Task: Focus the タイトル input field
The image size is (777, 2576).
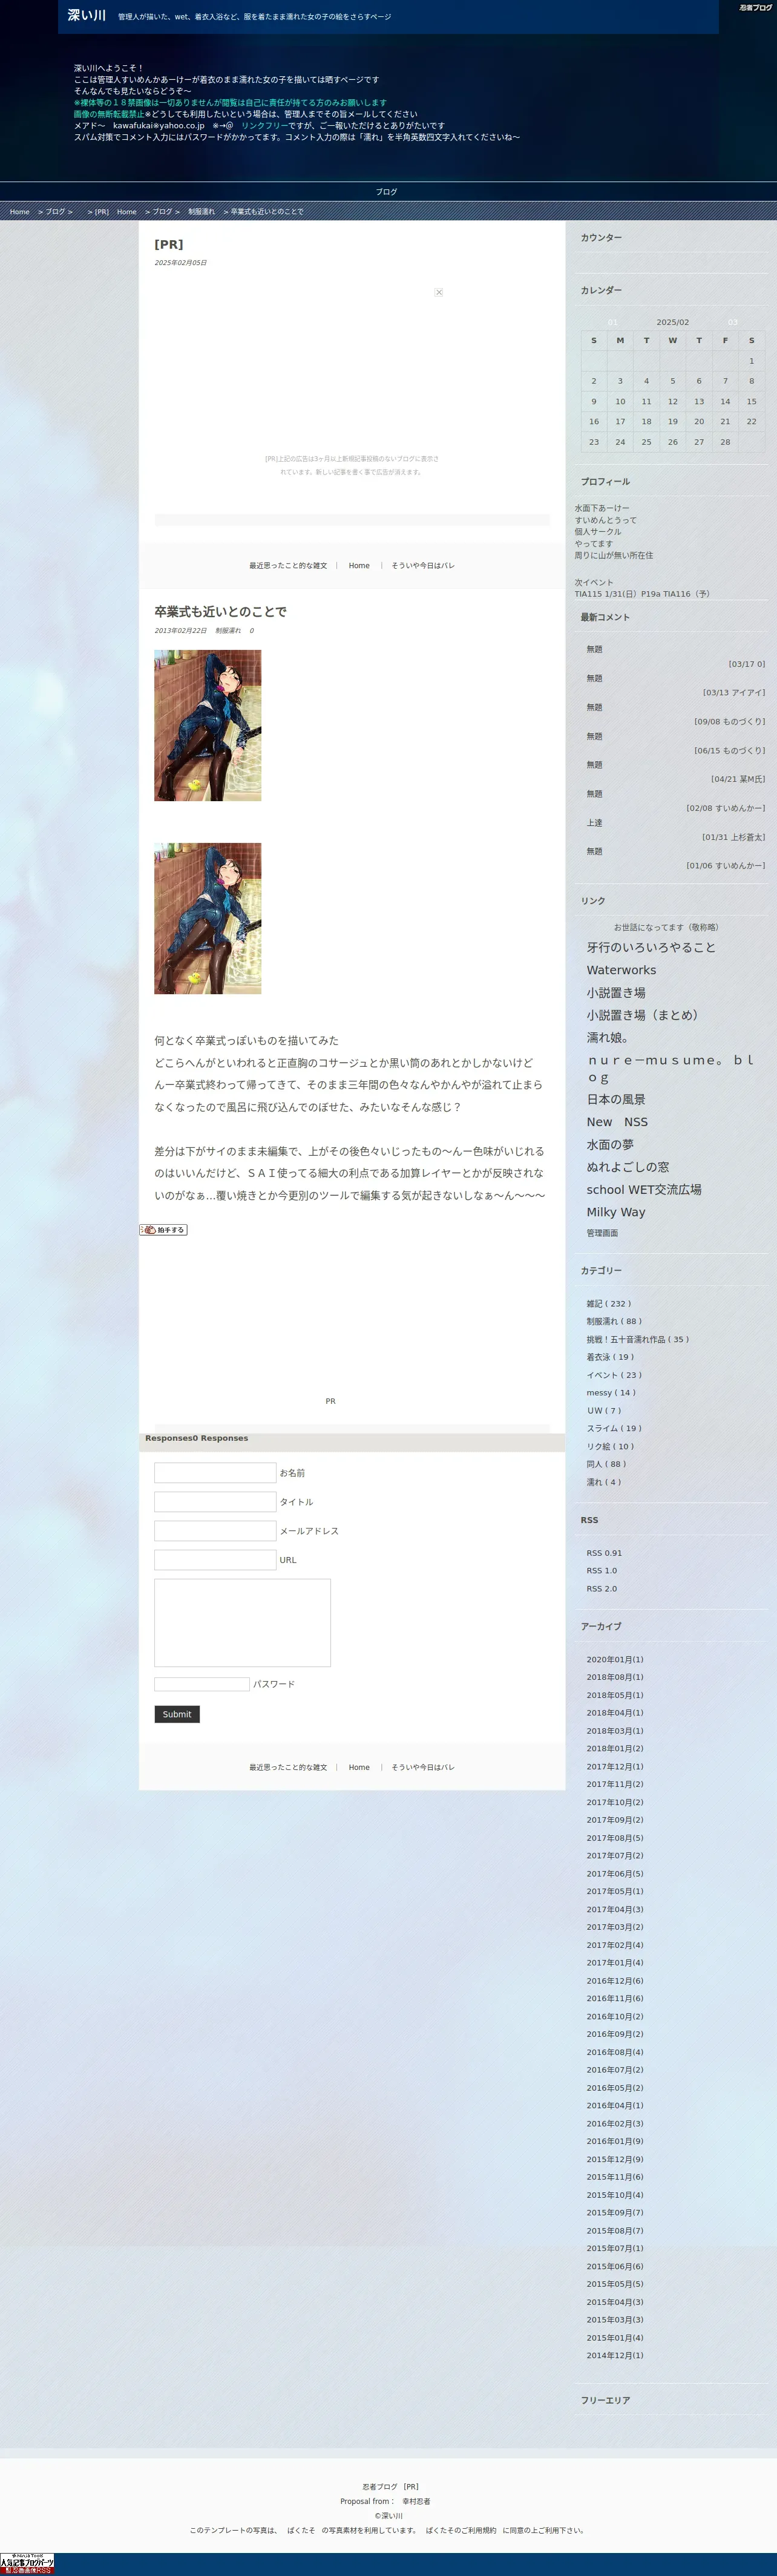Action: click(x=215, y=1502)
